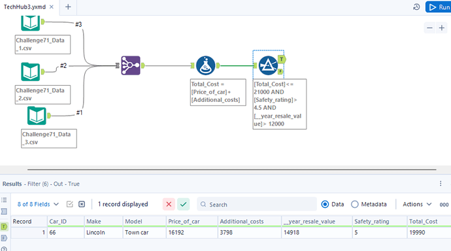Screen dimensions: 451x251
Task: Click the Total_Cost formula annotation box
Action: point(218,92)
